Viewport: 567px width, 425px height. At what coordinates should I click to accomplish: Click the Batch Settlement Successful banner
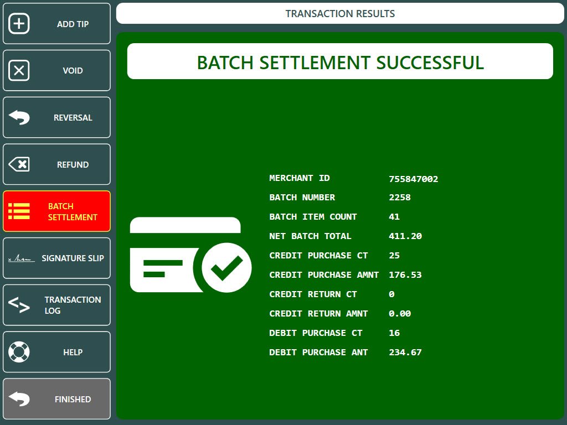340,62
